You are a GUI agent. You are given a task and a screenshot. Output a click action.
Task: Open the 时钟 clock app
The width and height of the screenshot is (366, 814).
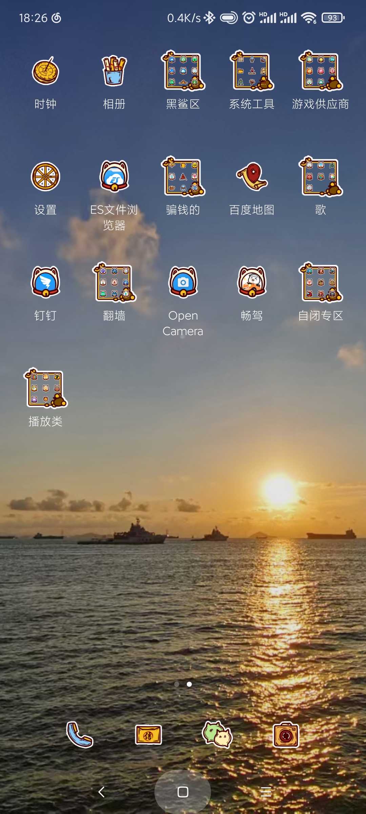pos(45,72)
